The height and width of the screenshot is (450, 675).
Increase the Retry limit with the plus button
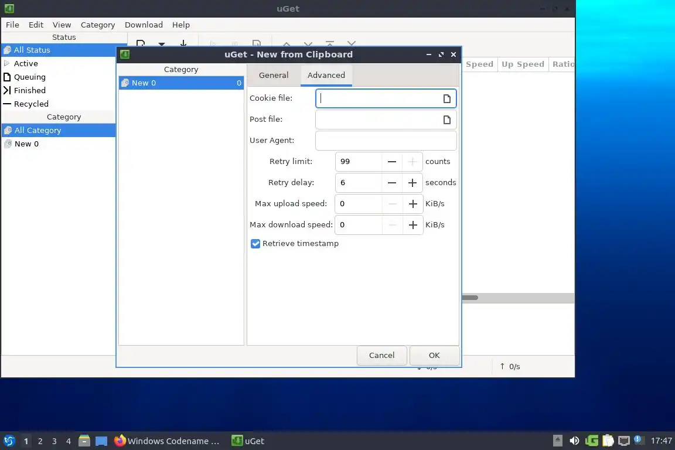(412, 162)
